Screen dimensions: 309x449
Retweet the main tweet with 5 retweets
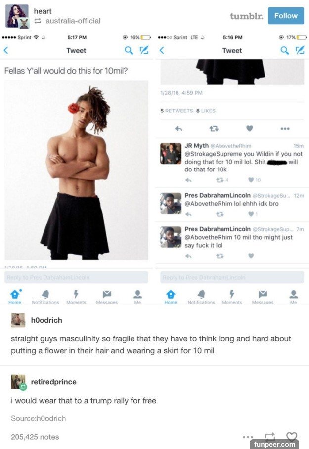(214, 128)
